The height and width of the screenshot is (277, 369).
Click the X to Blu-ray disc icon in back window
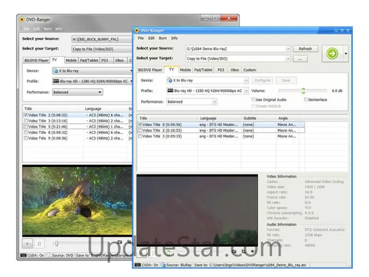(55, 71)
